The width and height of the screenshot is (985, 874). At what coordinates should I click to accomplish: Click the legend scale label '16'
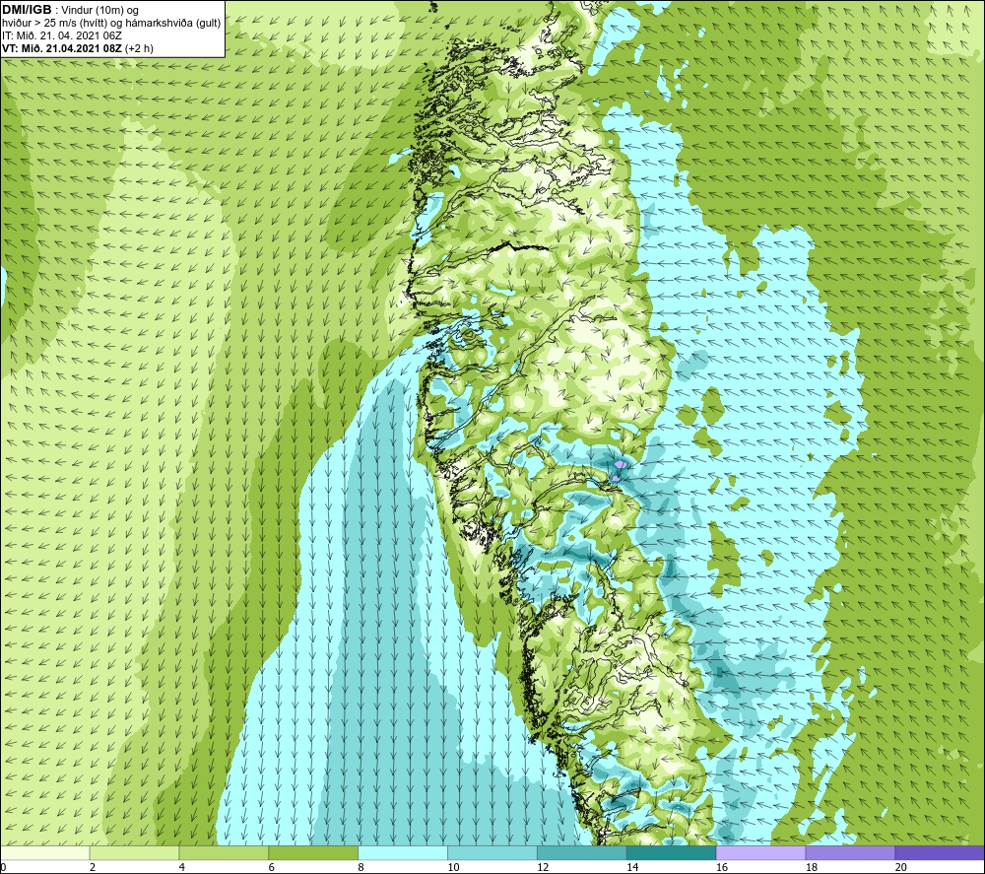click(722, 868)
